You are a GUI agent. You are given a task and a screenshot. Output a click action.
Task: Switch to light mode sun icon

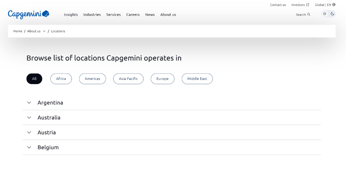click(x=324, y=14)
